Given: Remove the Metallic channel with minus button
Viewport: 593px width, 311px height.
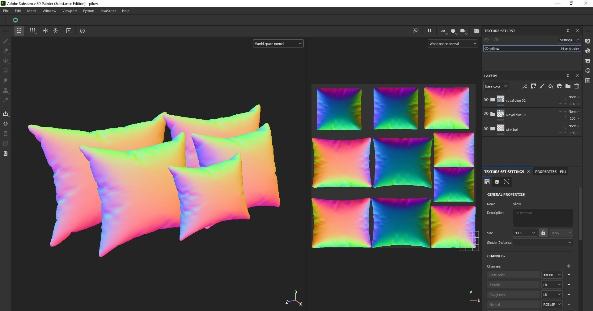Looking at the screenshot, I should click(x=569, y=284).
